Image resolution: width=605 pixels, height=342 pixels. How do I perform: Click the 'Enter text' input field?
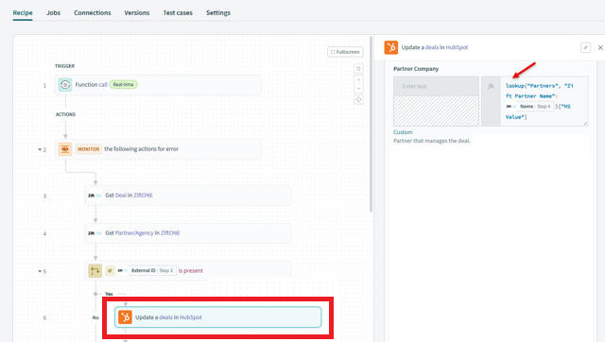point(436,86)
